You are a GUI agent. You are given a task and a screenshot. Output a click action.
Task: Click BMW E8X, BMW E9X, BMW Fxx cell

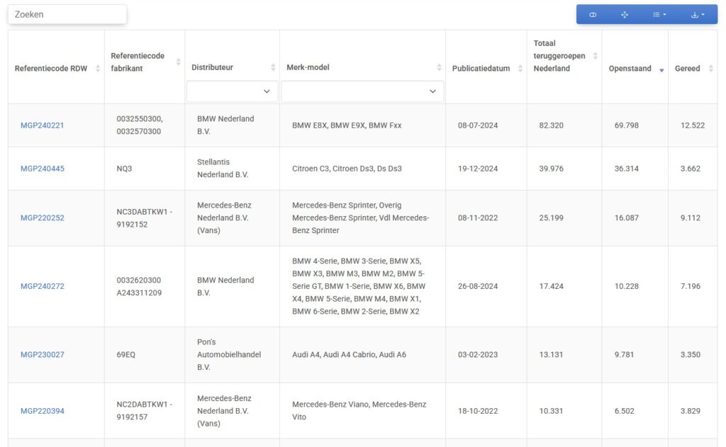347,125
